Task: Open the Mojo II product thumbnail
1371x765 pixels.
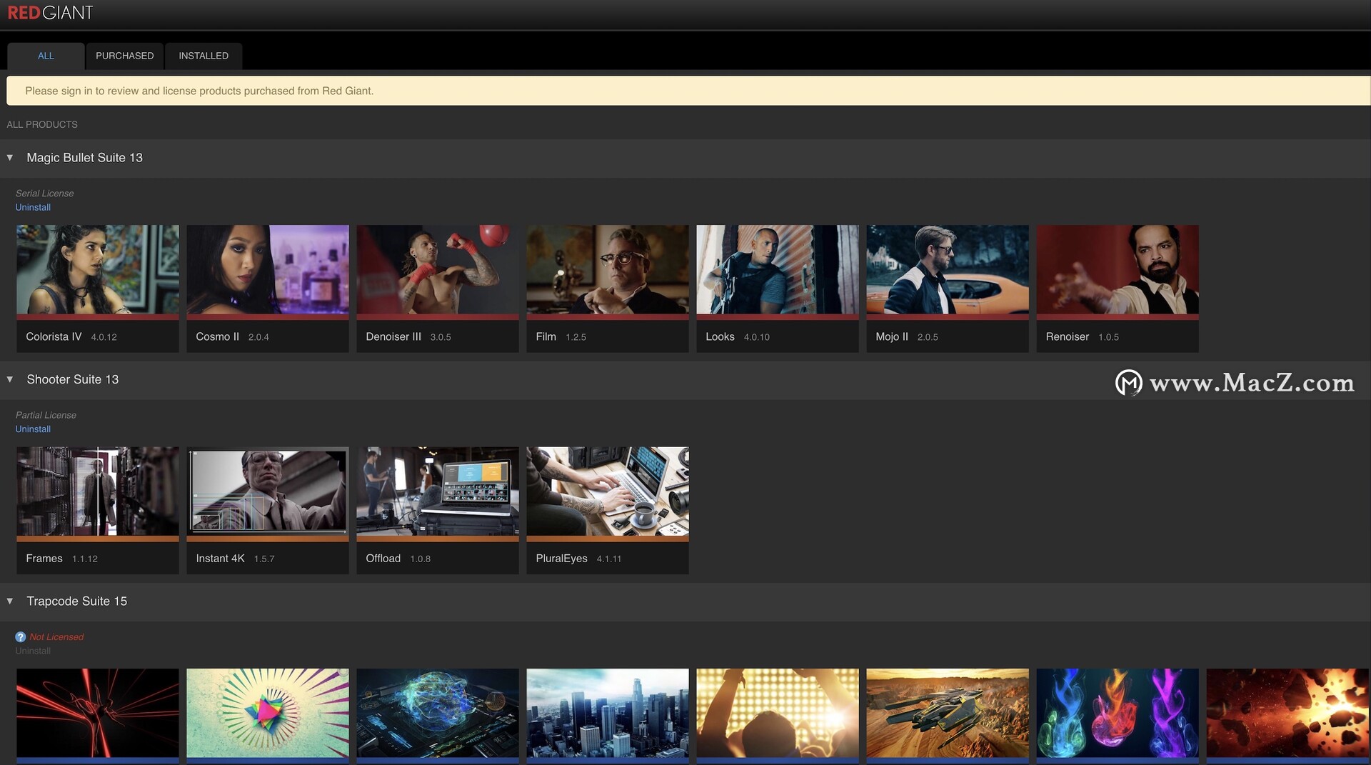Action: pos(948,270)
